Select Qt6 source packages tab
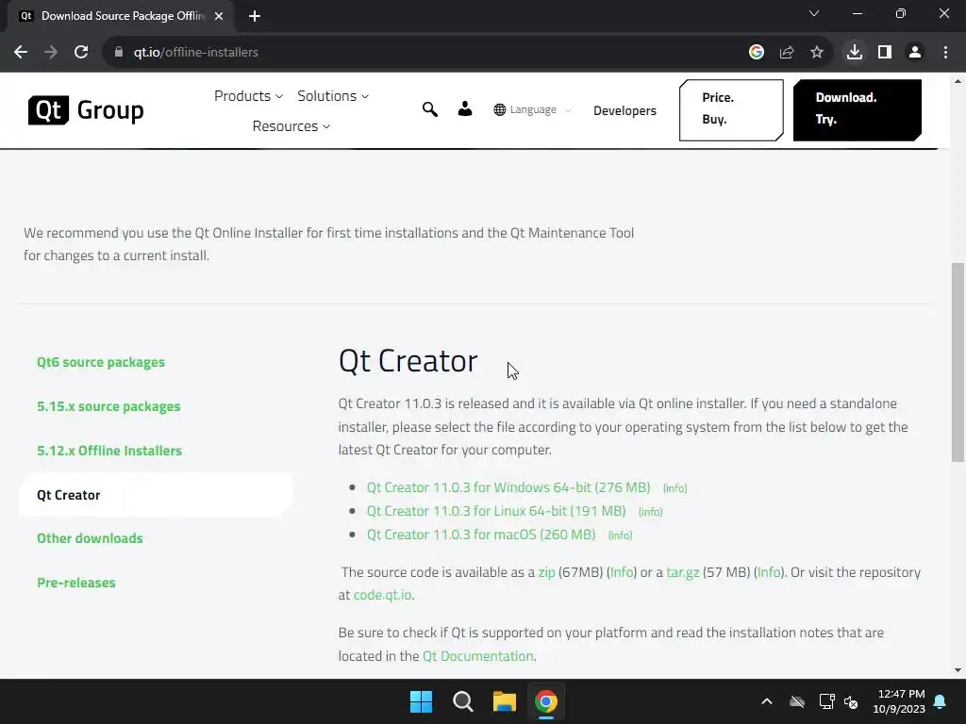The image size is (966, 724). [x=100, y=362]
